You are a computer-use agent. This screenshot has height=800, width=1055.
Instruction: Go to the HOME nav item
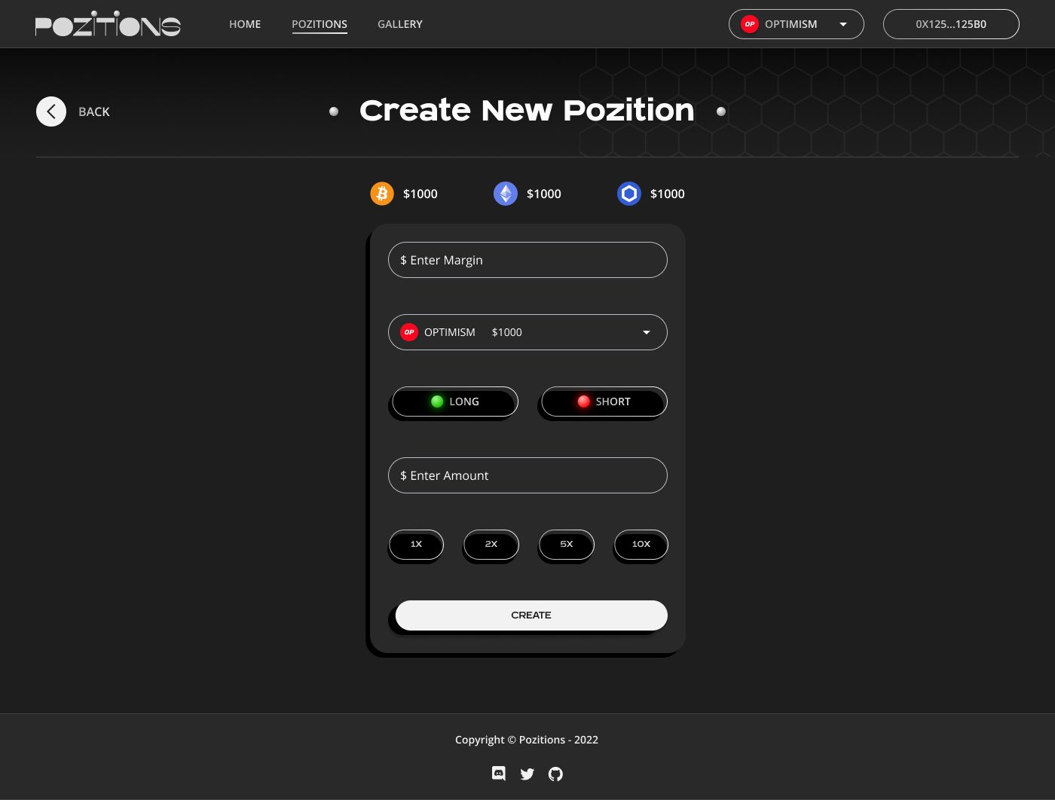pos(245,24)
